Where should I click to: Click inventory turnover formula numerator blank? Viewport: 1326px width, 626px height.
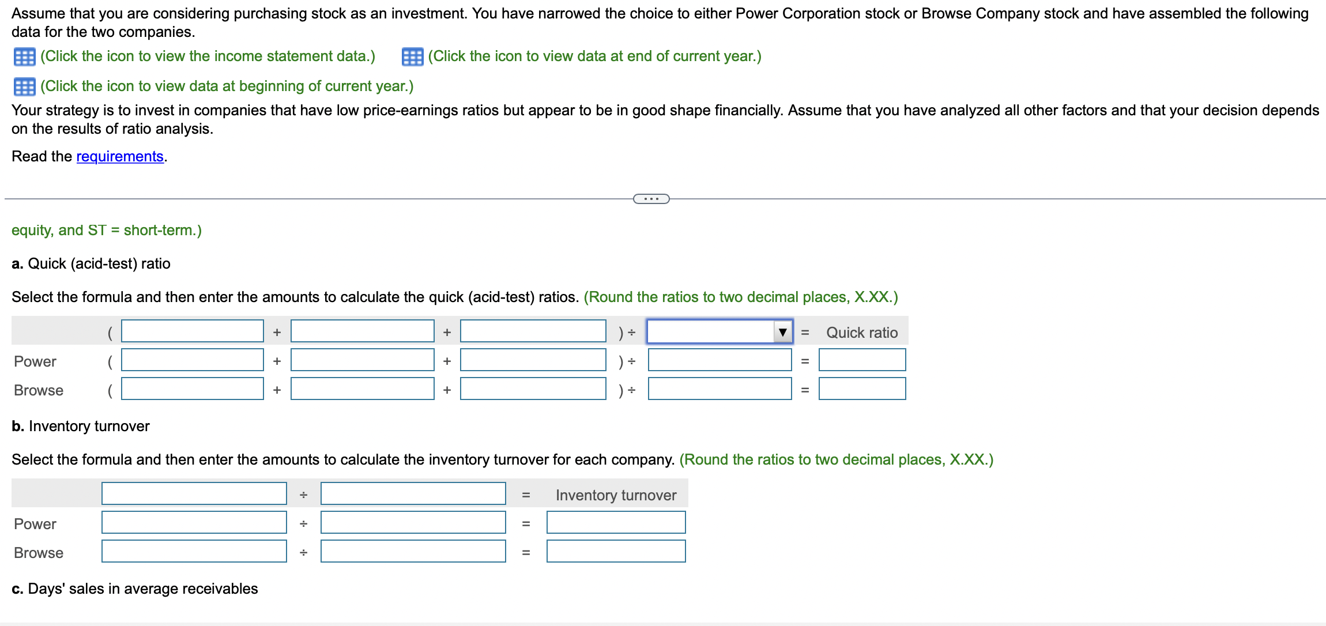194,494
